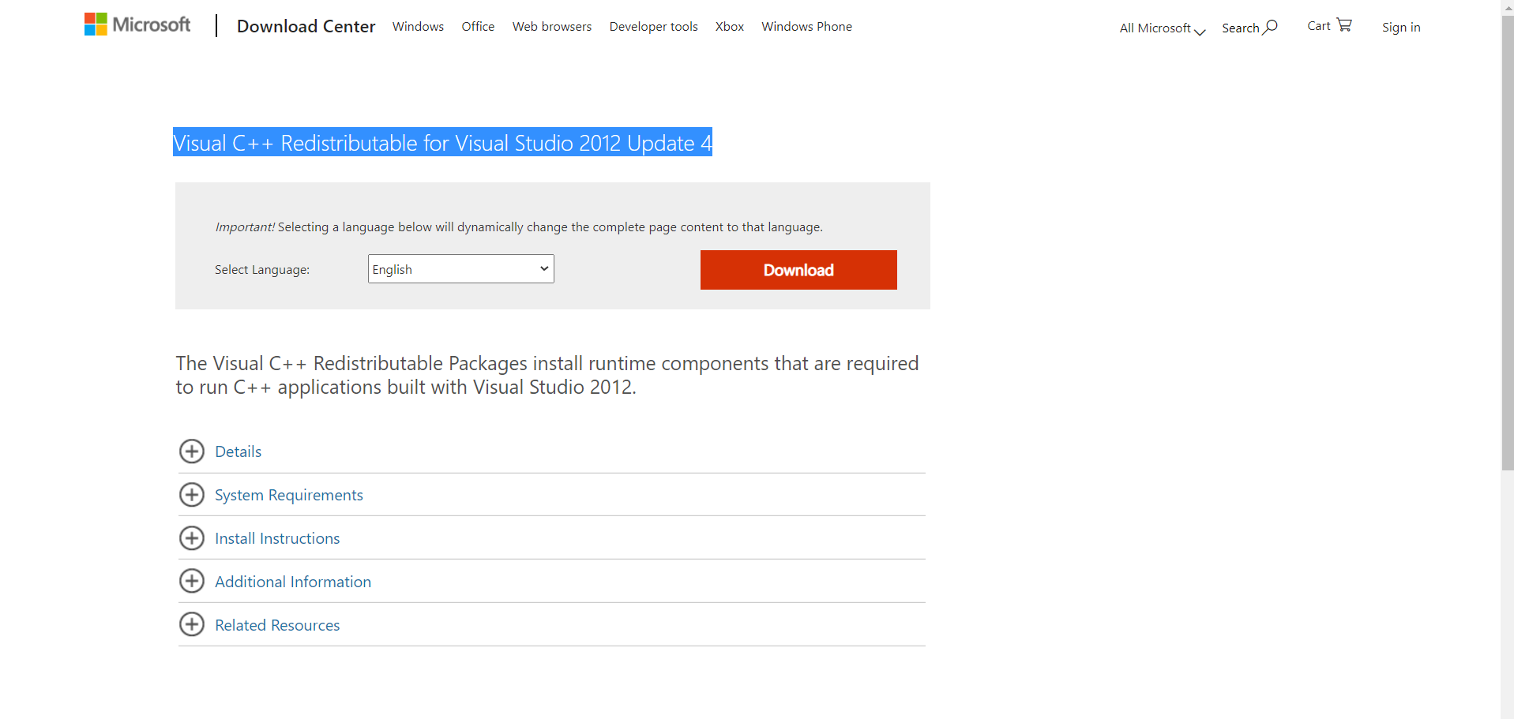Image resolution: width=1514 pixels, height=719 pixels.
Task: Open the Windows menu item
Action: click(x=418, y=27)
